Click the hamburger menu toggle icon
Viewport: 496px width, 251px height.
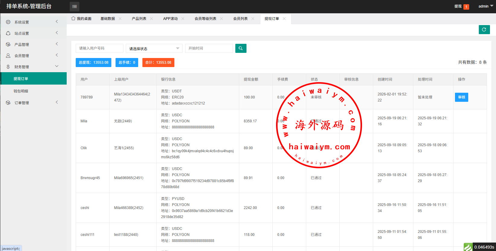(75, 6)
